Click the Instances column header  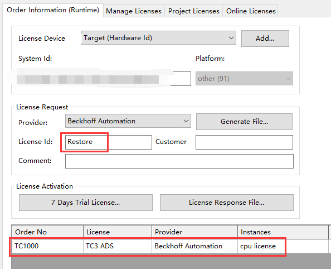pyautogui.click(x=283, y=232)
